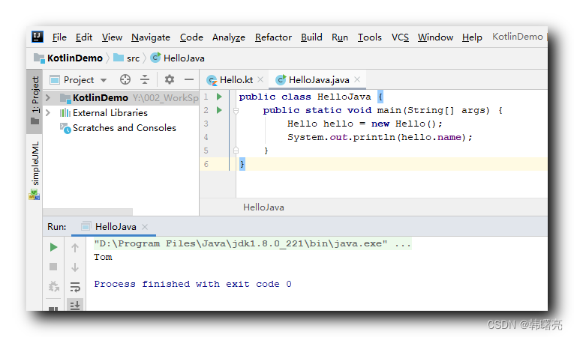Click 'Tom' output line in console
The height and width of the screenshot is (337, 574).
(x=103, y=257)
